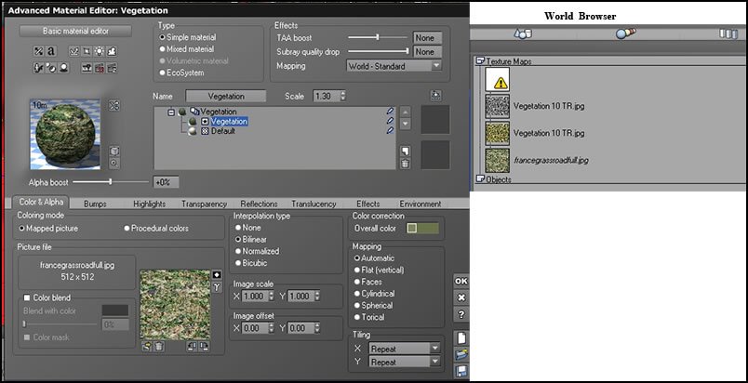The height and width of the screenshot is (383, 748).
Task: Collapse the Vegetation material tree node
Action: click(171, 112)
